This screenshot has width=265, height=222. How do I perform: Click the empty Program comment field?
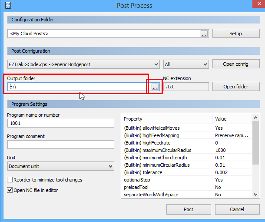pos(61,145)
